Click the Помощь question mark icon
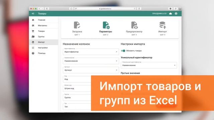This screenshot has height=120, width=214. (x=33, y=53)
